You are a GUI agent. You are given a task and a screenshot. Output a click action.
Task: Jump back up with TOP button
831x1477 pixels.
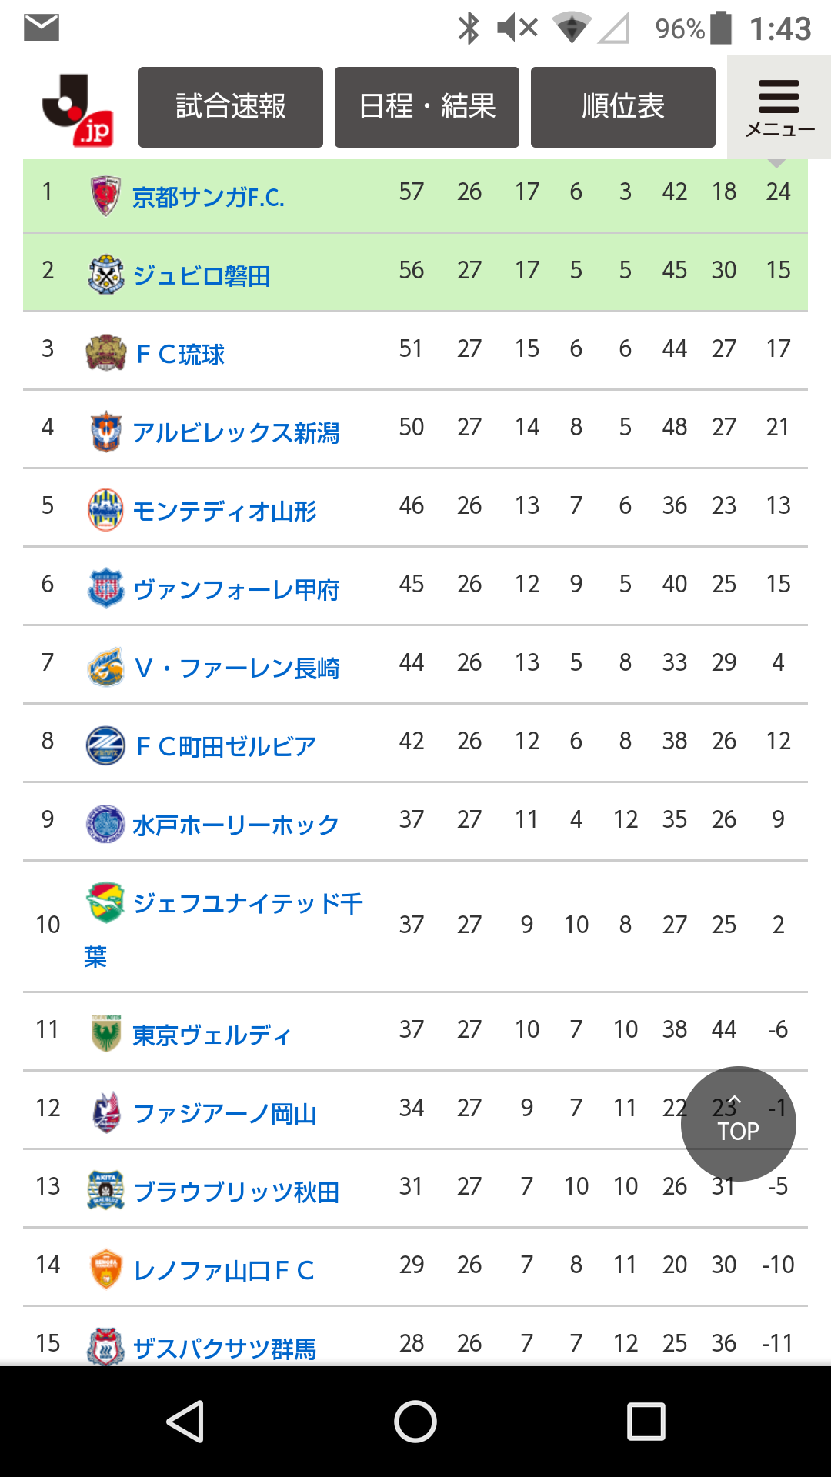(x=739, y=1124)
